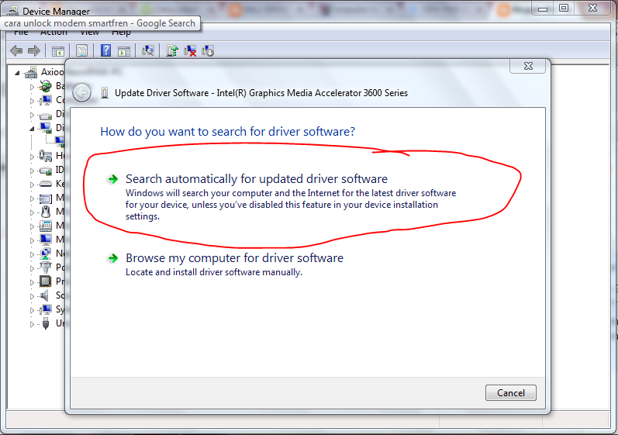Collapse the Axioo computer root node
Viewport: 618px width, 435px height.
[17, 73]
